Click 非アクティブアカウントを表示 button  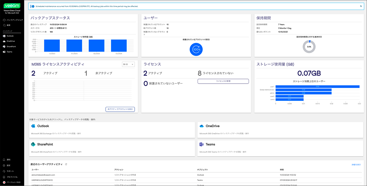(120, 109)
